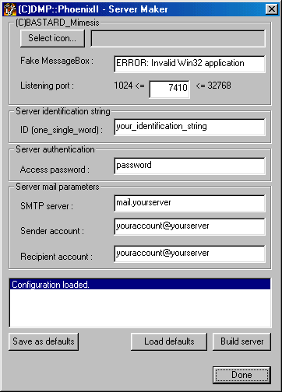The image size is (282, 392).
Task: Click the Server mail parameters group title
Action: (x=58, y=187)
